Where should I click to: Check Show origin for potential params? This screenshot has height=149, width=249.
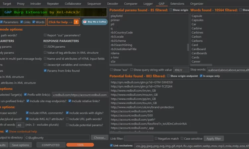click(171, 10)
